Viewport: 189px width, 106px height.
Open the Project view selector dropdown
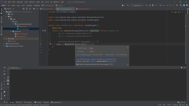point(9,9)
